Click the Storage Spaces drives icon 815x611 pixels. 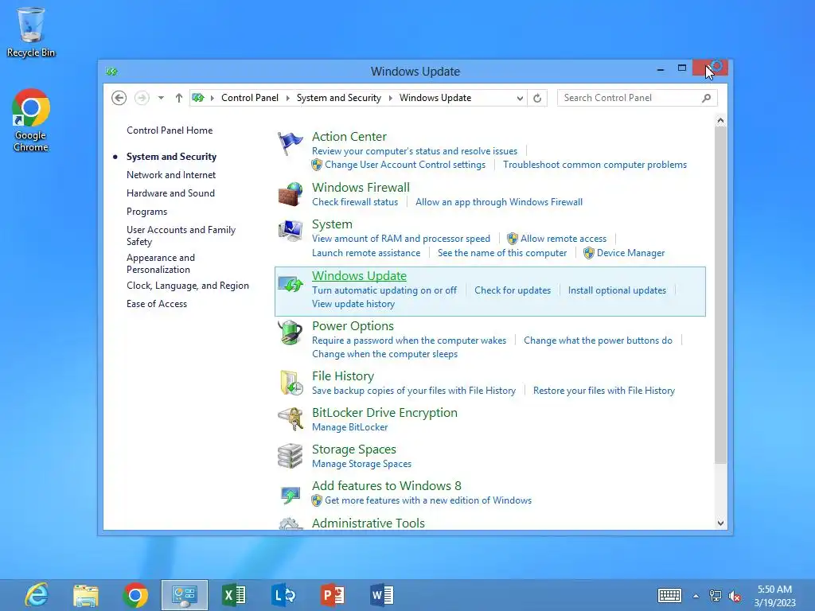290,456
